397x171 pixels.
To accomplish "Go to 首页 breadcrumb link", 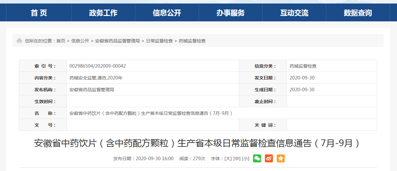I will (61, 41).
